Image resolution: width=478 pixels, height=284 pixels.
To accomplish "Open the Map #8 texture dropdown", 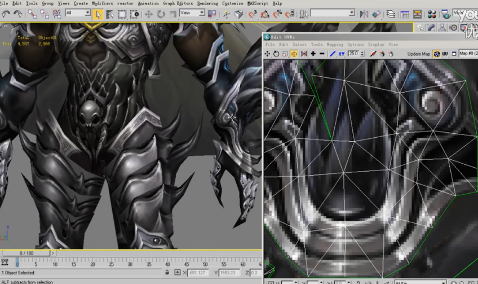I will point(468,54).
